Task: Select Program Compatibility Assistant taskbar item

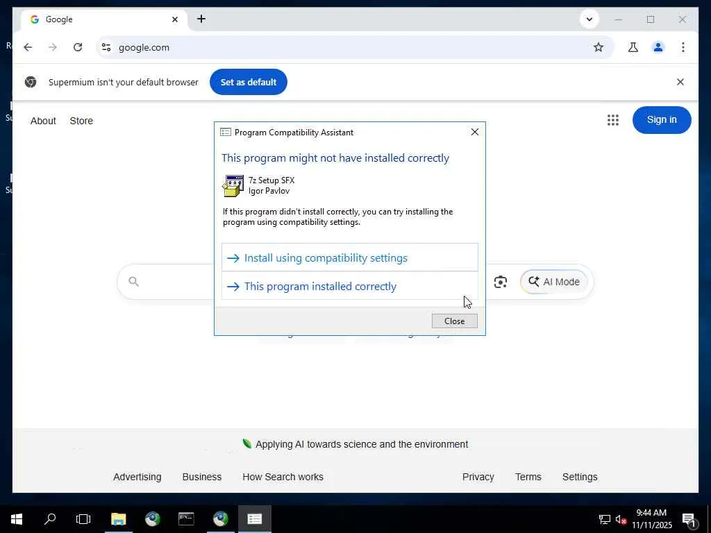Action: tap(254, 519)
